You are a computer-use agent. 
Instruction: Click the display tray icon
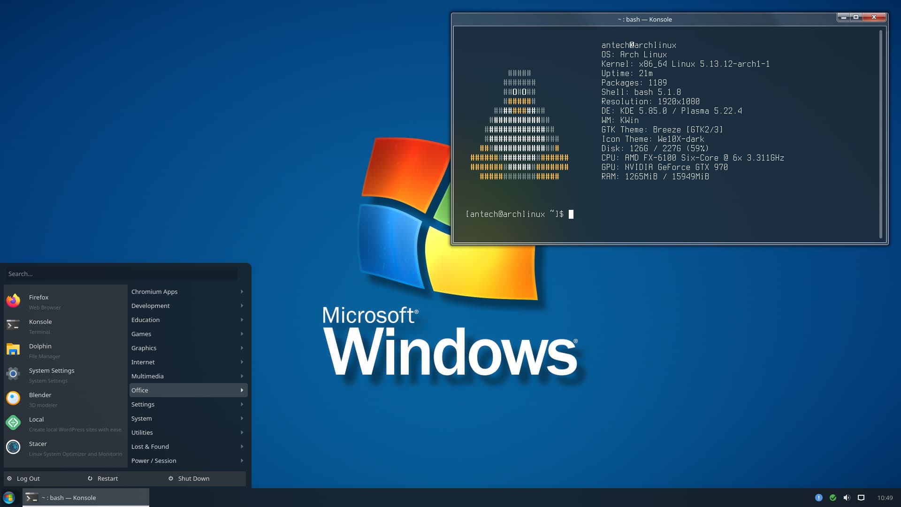click(861, 498)
